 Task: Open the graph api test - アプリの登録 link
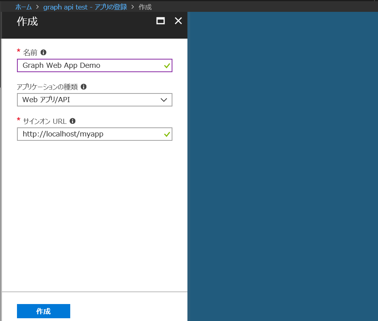click(85, 7)
